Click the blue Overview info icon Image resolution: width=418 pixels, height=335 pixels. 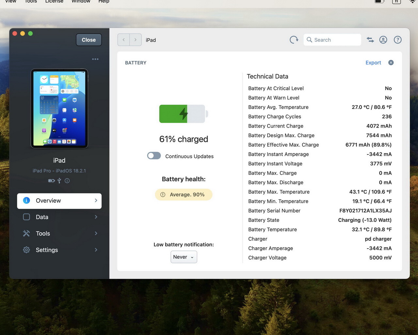(x=26, y=201)
